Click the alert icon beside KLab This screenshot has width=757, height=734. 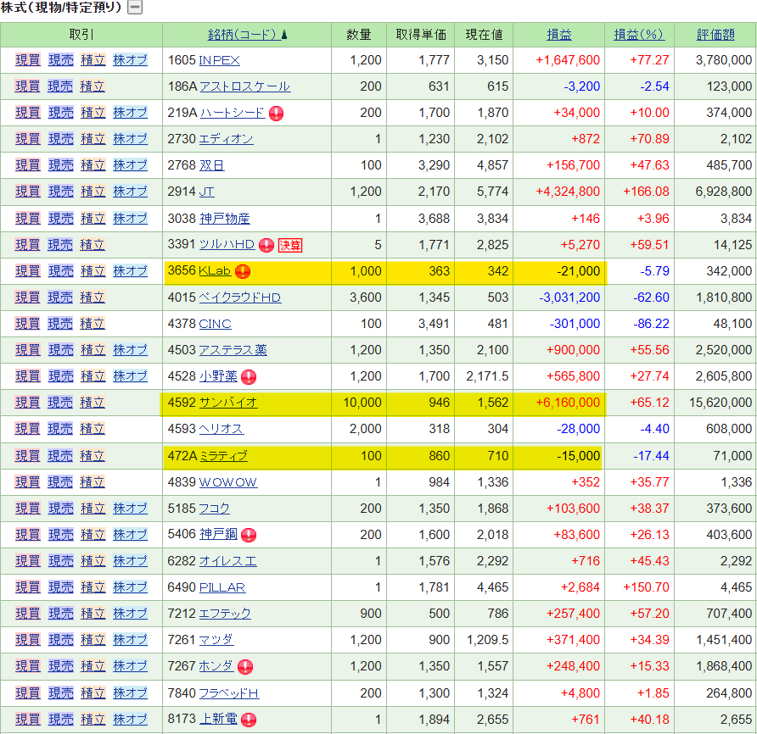[x=242, y=271]
